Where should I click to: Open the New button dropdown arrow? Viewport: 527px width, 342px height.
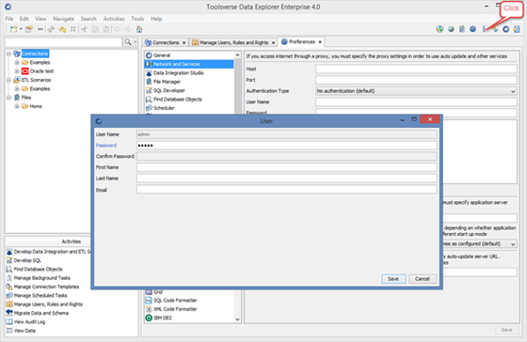coord(21,29)
